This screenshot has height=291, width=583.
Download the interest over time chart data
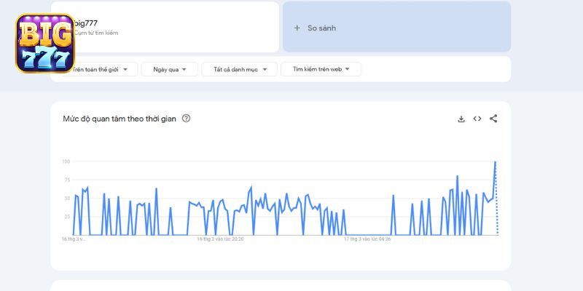461,119
